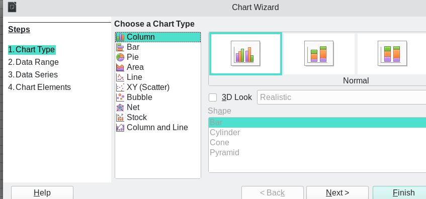Open Help for the Chart Wizard

(x=42, y=192)
